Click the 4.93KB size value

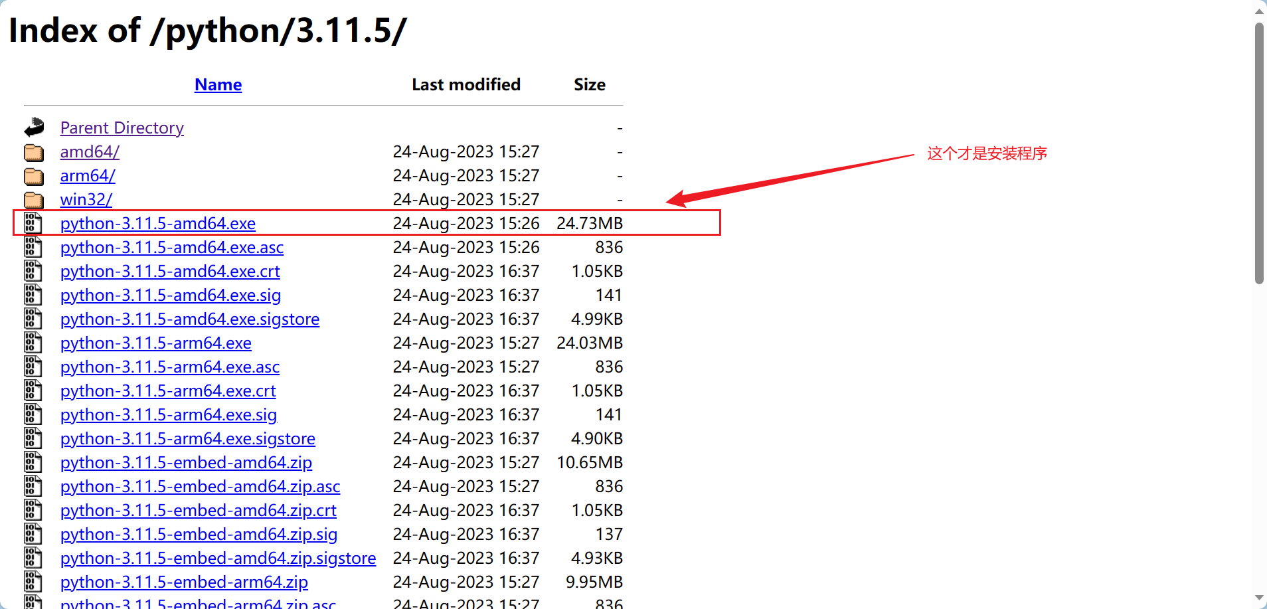(x=597, y=558)
